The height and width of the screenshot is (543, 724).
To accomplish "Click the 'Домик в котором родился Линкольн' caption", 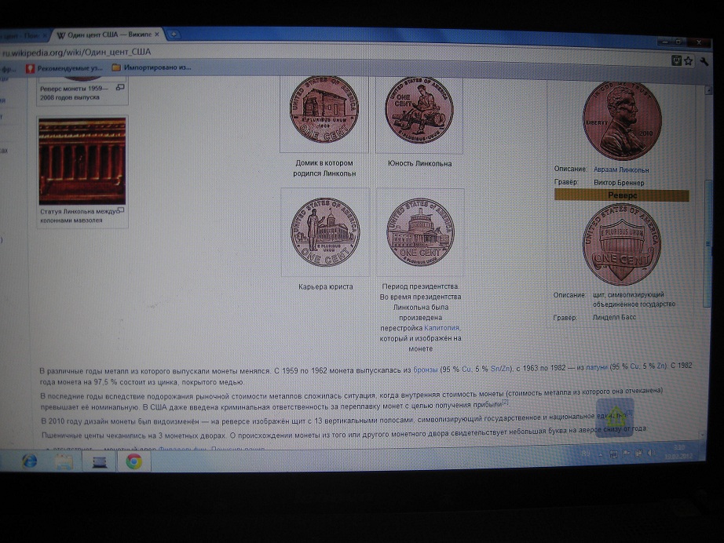I will (x=324, y=169).
